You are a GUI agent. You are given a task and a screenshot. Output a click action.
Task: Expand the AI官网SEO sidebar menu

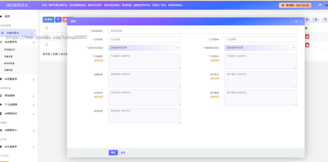point(18,114)
